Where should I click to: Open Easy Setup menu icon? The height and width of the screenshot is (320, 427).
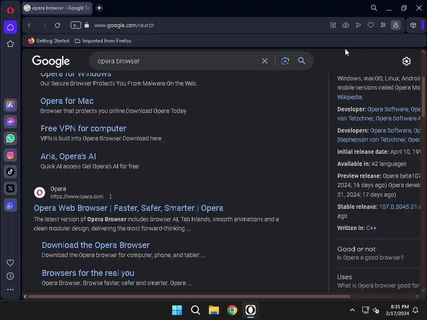point(383,25)
